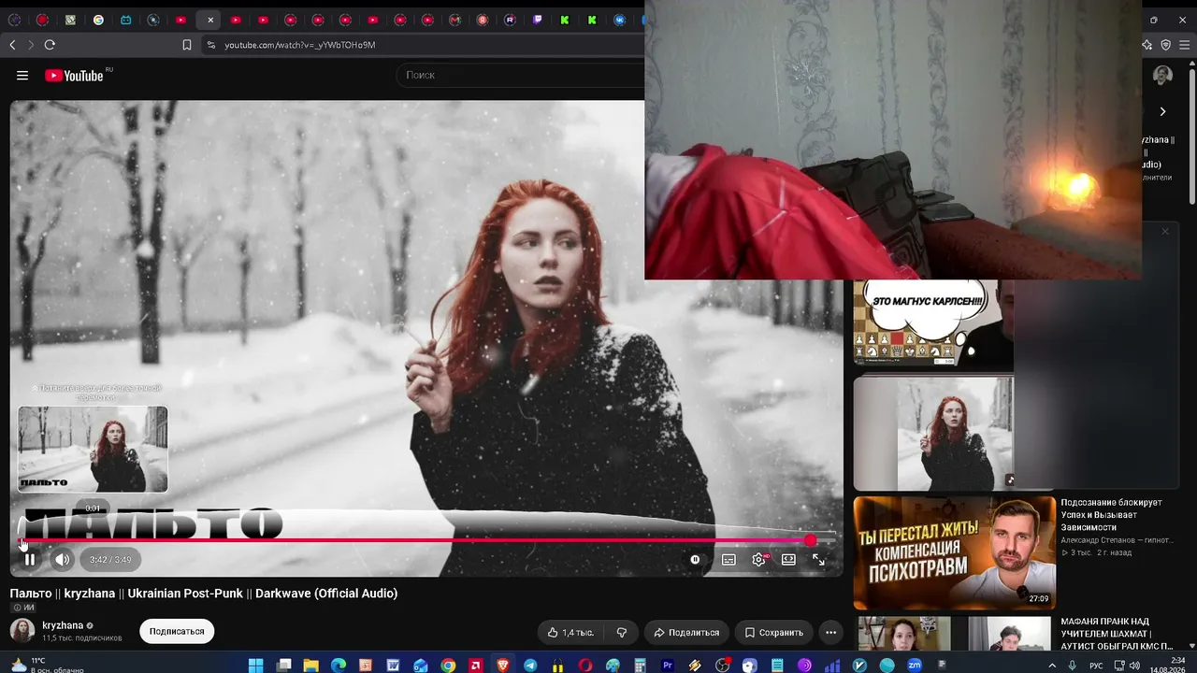The image size is (1197, 673).
Task: Open the Brave shields icon
Action: (1166, 45)
